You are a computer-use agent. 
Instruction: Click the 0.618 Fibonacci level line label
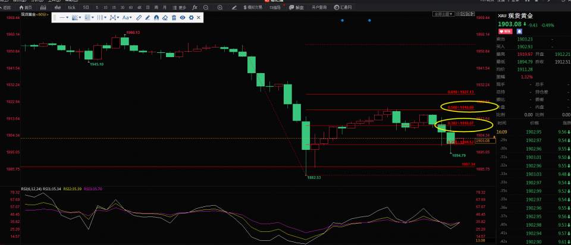pos(460,92)
